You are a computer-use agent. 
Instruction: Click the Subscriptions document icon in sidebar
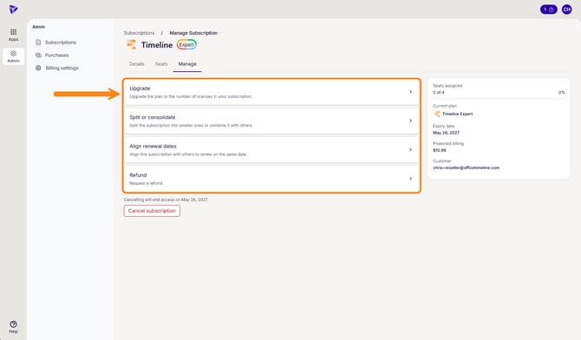(38, 42)
